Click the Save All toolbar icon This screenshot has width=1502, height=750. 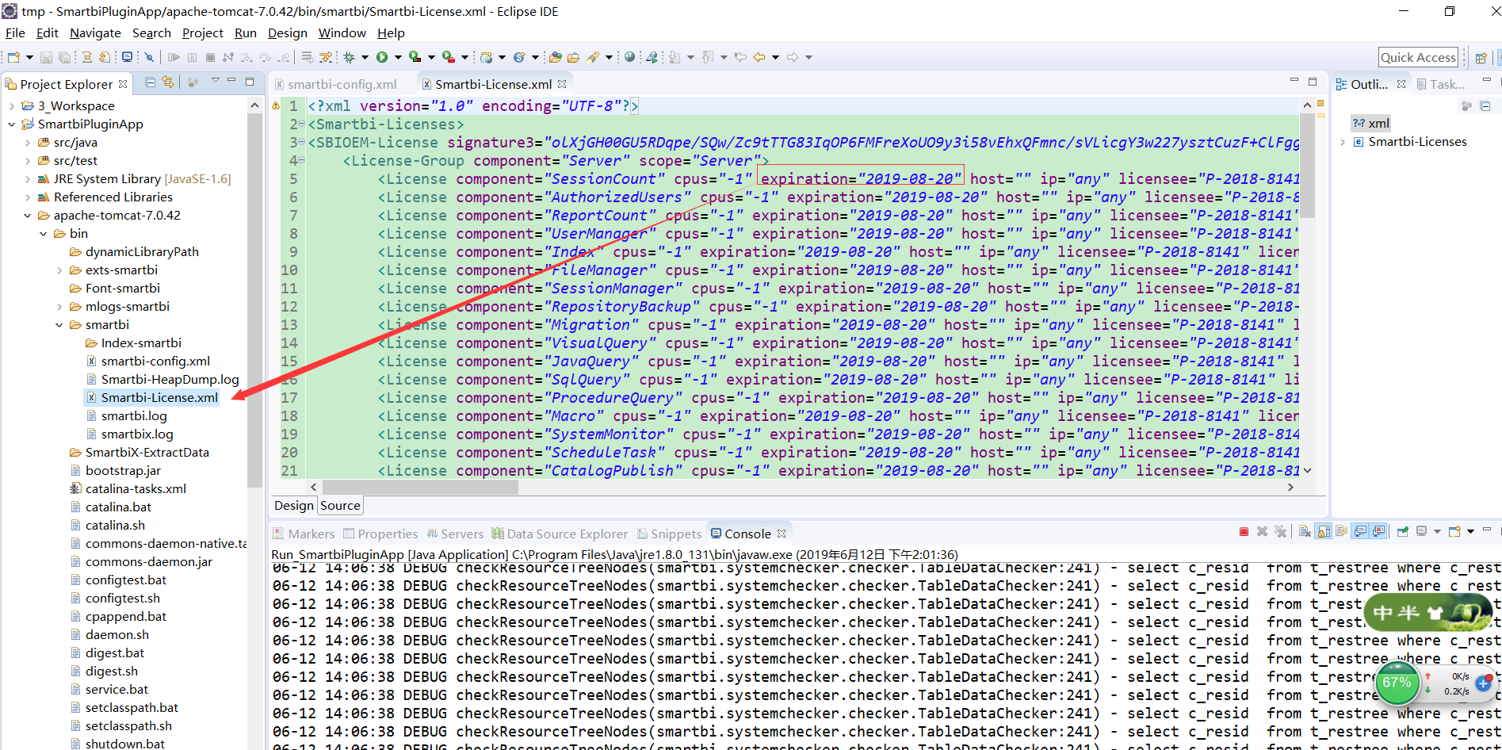click(64, 57)
